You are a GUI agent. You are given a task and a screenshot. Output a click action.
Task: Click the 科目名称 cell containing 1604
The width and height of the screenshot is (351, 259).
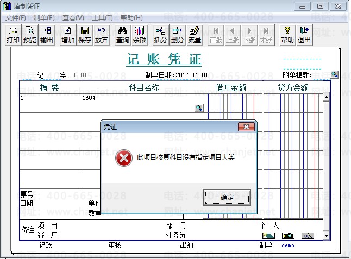[x=142, y=103]
